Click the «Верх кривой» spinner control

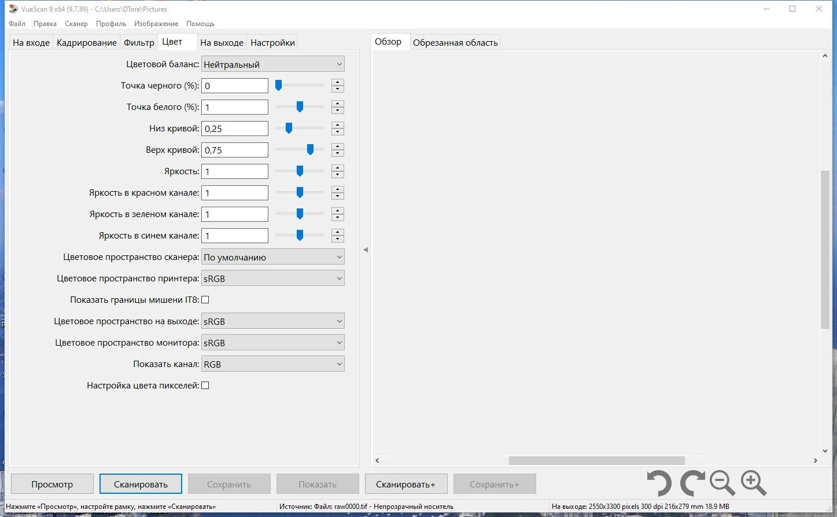tap(338, 150)
